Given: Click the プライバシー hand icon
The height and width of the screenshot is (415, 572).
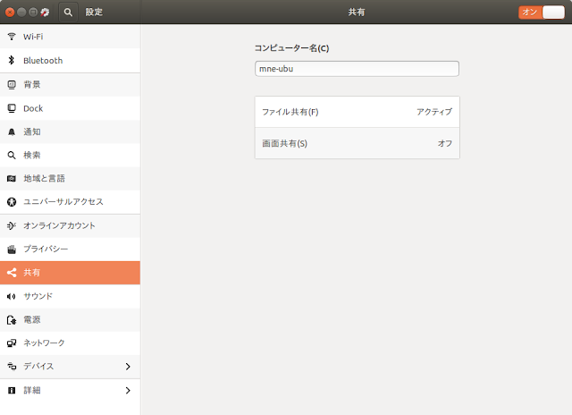Looking at the screenshot, I should (12, 250).
